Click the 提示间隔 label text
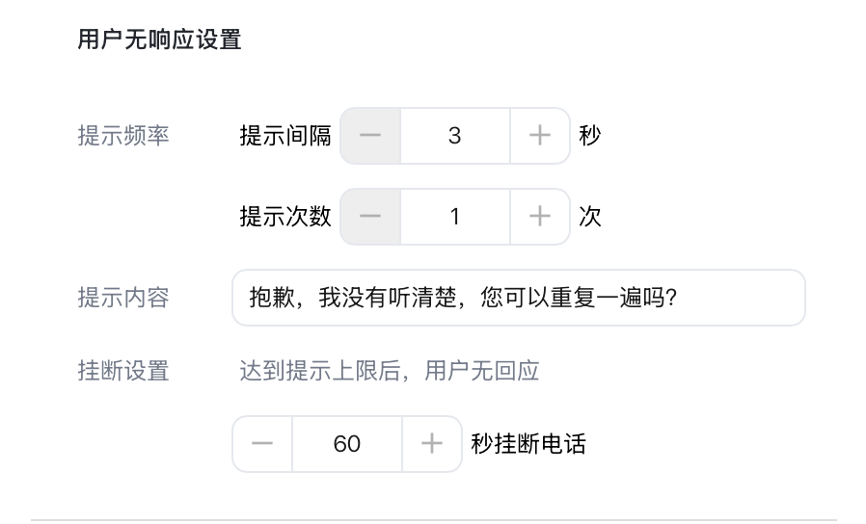Screen dimensions: 866x524 pos(285,136)
